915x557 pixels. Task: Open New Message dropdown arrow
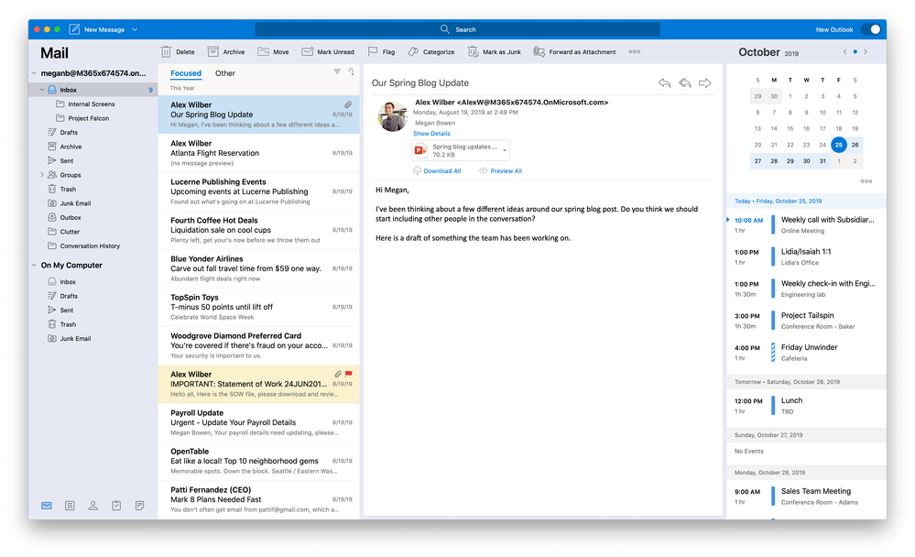point(135,29)
